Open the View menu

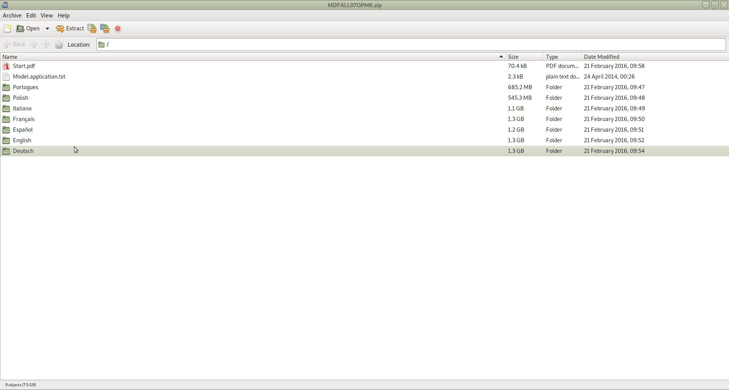click(47, 16)
